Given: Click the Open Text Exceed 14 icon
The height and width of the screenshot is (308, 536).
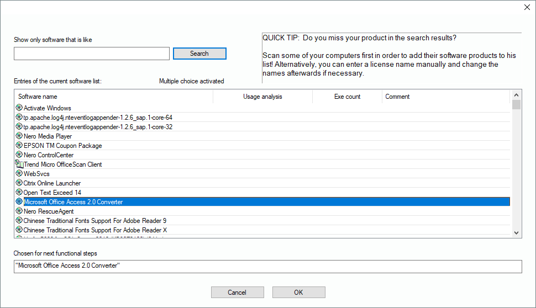Looking at the screenshot, I should point(19,193).
